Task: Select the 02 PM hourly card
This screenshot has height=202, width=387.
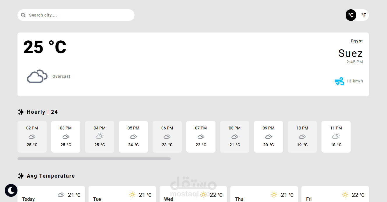Action: coord(32,137)
